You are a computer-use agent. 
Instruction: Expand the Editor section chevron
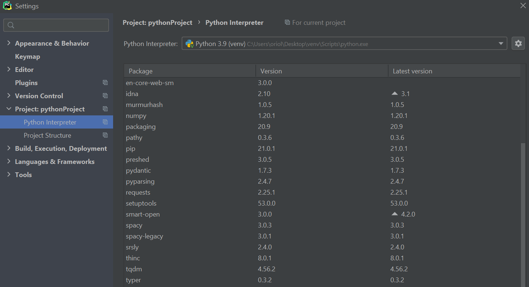[9, 69]
